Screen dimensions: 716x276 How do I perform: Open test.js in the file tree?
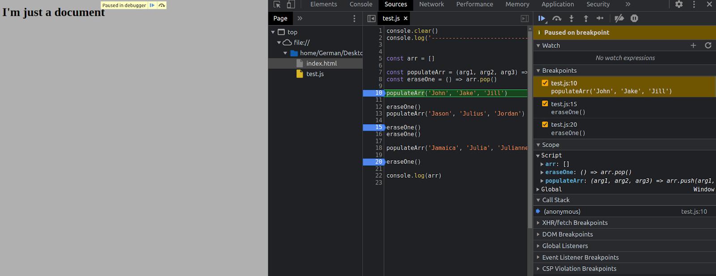(x=315, y=74)
